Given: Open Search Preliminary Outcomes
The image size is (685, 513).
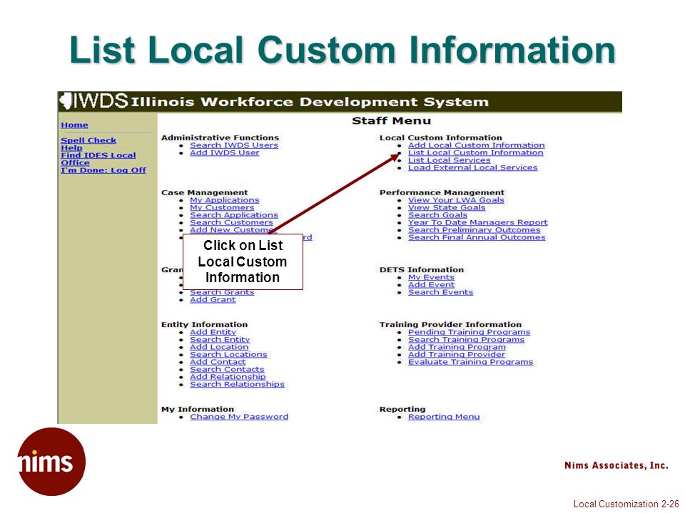Looking at the screenshot, I should 474,230.
